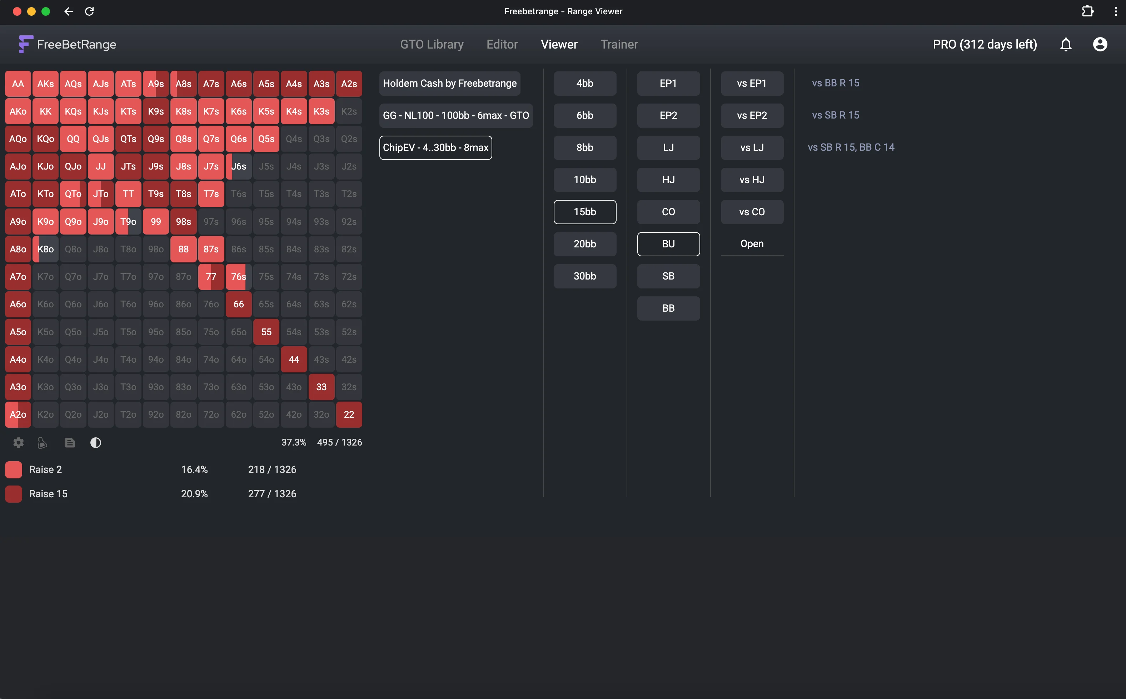Open the vs BB R 15 branch
1126x699 pixels.
(x=836, y=83)
